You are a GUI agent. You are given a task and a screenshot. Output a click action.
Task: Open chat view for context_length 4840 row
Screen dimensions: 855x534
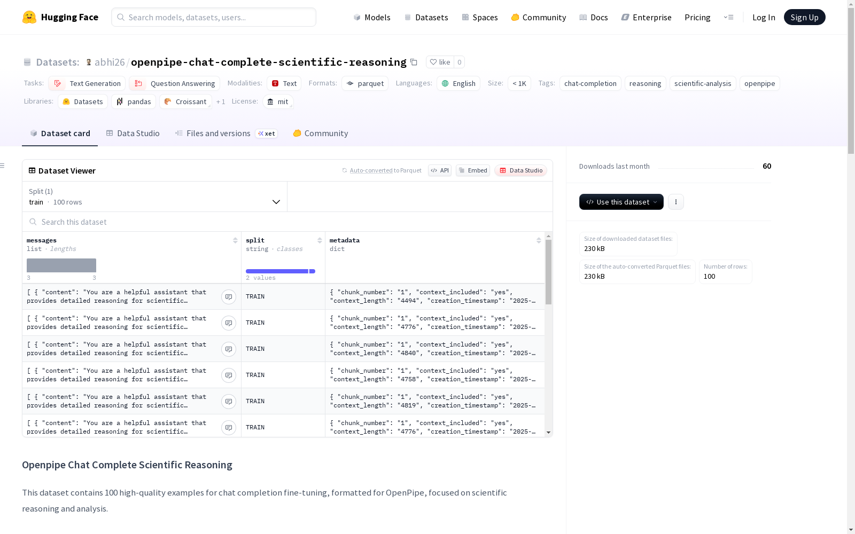(x=229, y=349)
